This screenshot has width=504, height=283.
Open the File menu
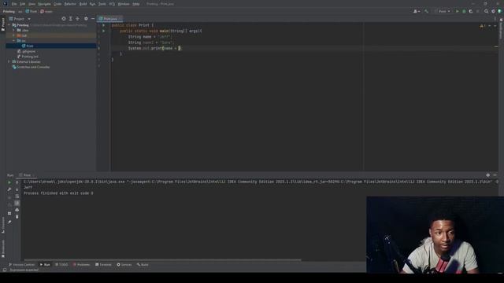pos(14,4)
